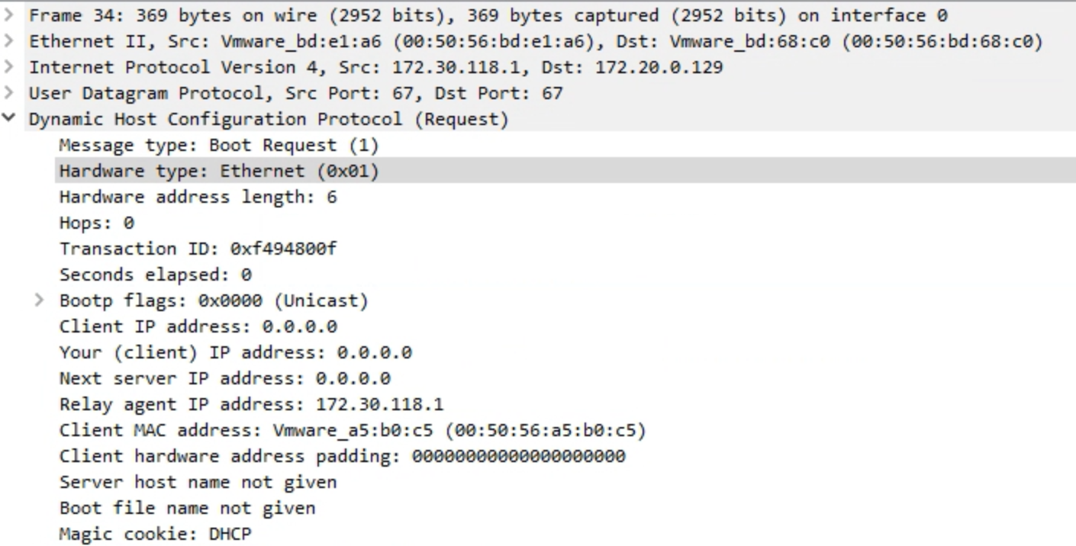Expand the User Datagram Protocol arrow
Image resolution: width=1076 pixels, height=546 pixels.
[9, 93]
